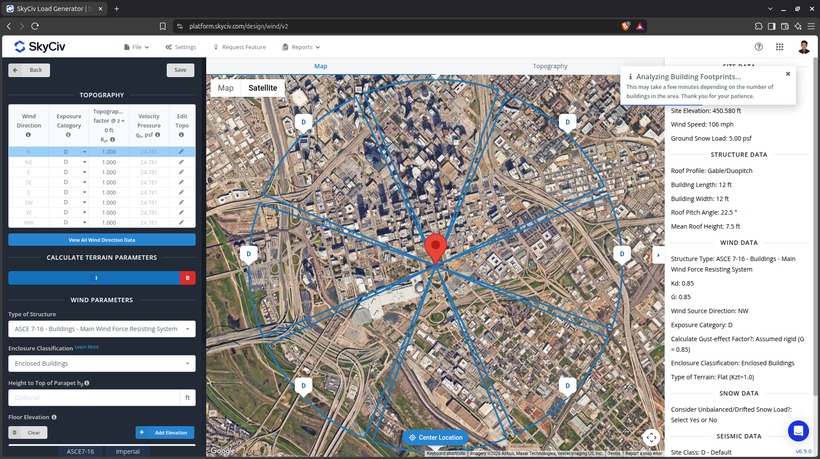Open Brave Shields icon in address bar

point(626,26)
